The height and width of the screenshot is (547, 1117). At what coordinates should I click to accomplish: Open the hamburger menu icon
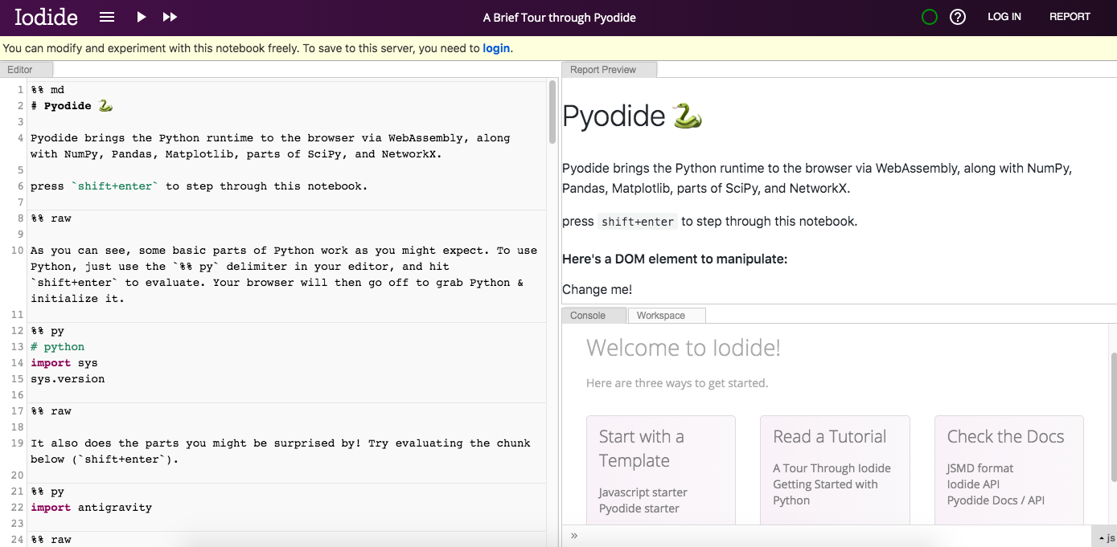point(107,17)
